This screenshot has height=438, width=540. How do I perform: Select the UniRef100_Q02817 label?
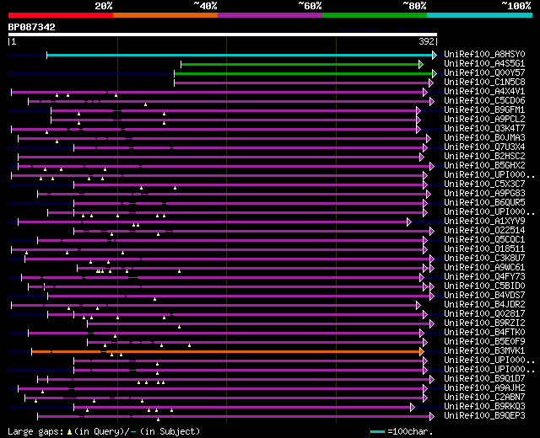[x=484, y=314]
